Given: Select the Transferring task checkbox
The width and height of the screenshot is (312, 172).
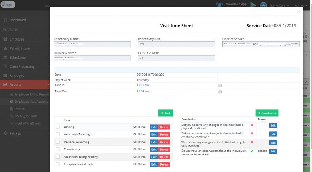Looking at the screenshot, I should tap(58, 149).
